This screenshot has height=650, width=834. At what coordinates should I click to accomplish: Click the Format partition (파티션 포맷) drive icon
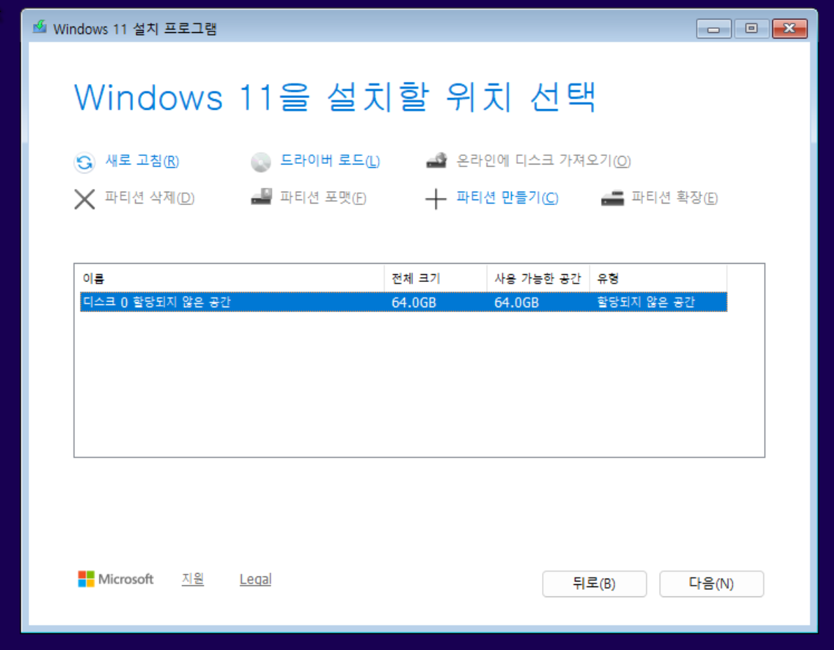click(x=261, y=197)
